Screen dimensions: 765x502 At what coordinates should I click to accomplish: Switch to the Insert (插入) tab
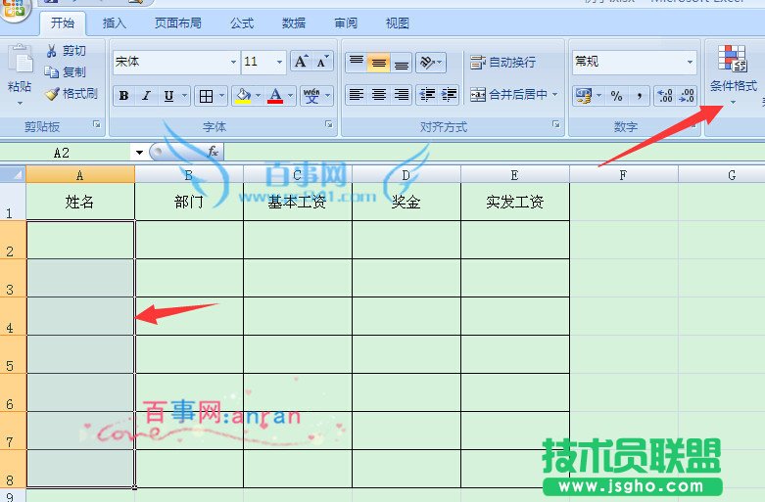[115, 23]
